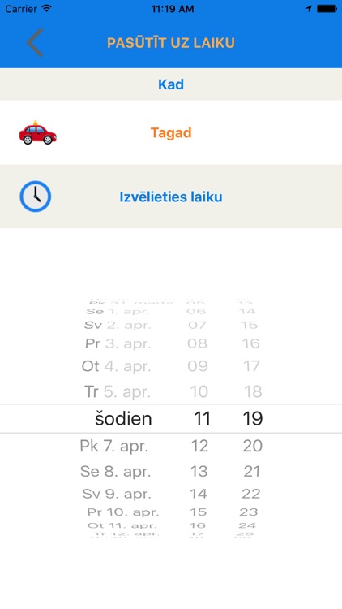This screenshot has width=342, height=609.
Task: Select the Tagad option
Action: tap(171, 133)
